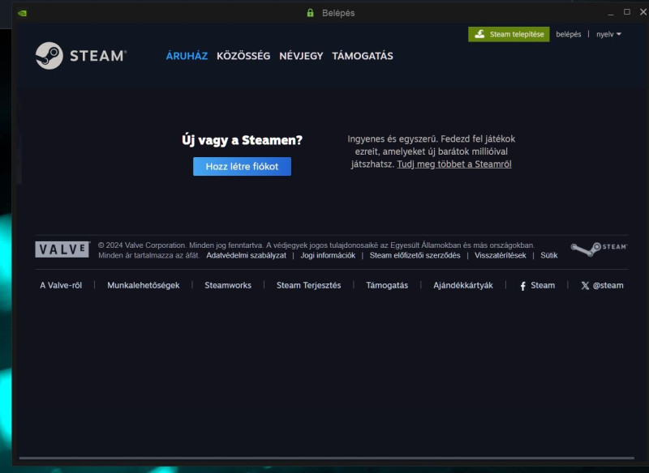Open the A Valve-ről footer link
Viewport: 649px width, 473px height.
(61, 285)
